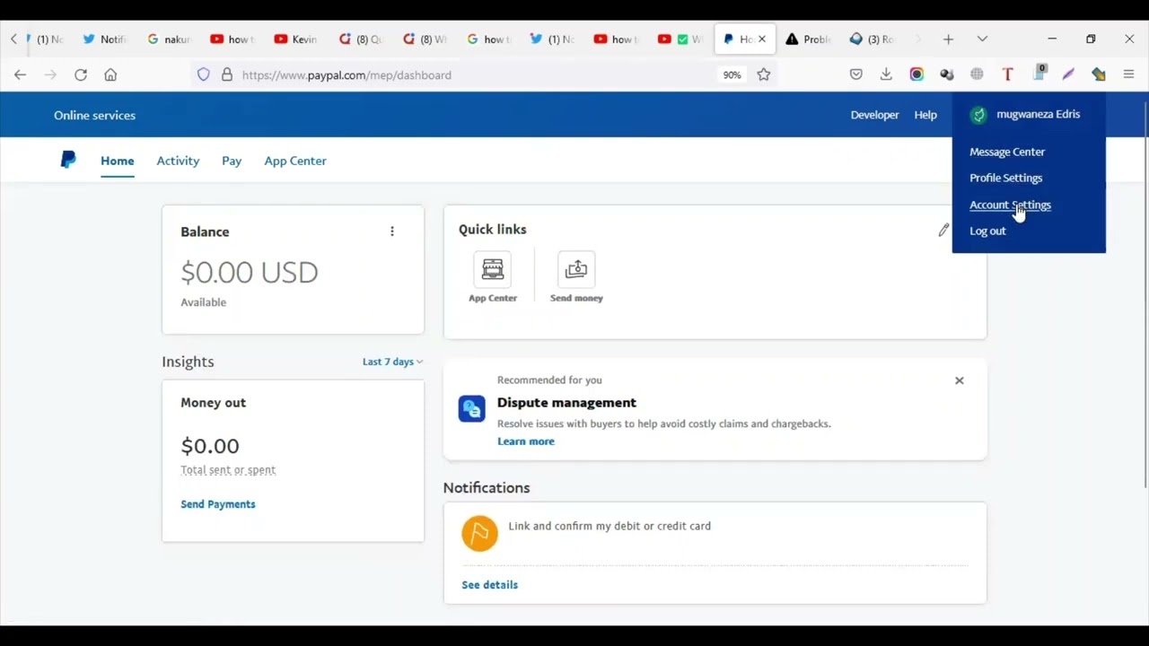Open the Pay navigation tab
The image size is (1149, 646).
232,161
